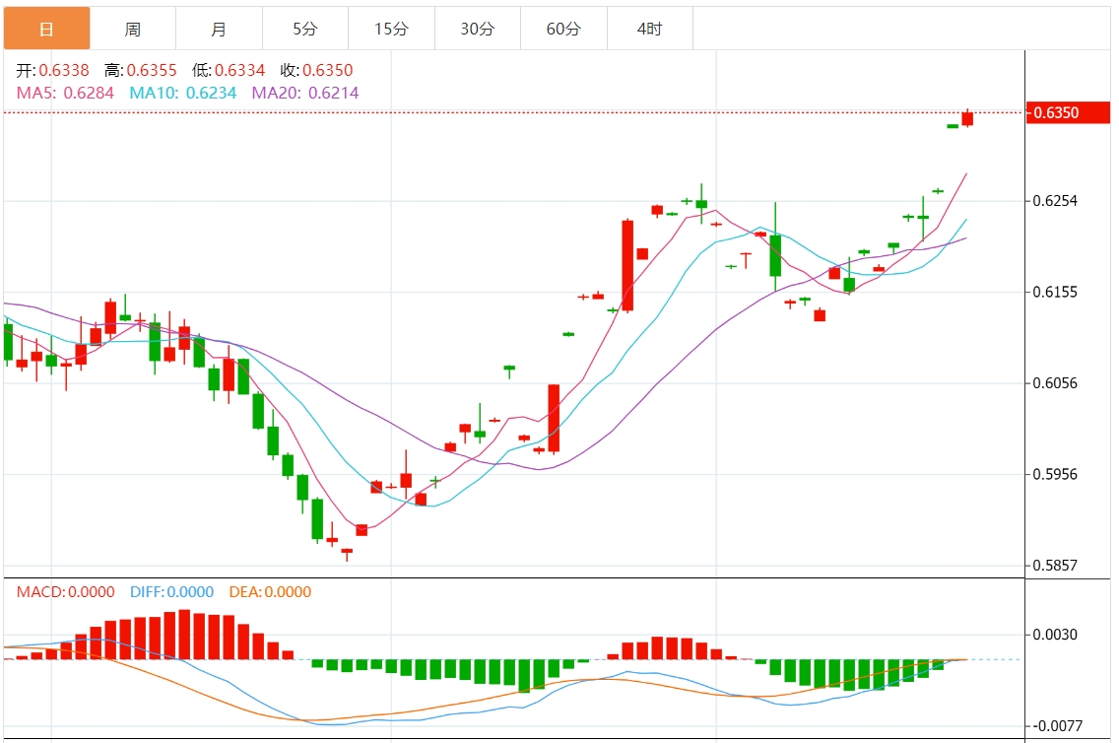
Task: Click the latest red candlestick at 0.6350
Action: tap(967, 118)
